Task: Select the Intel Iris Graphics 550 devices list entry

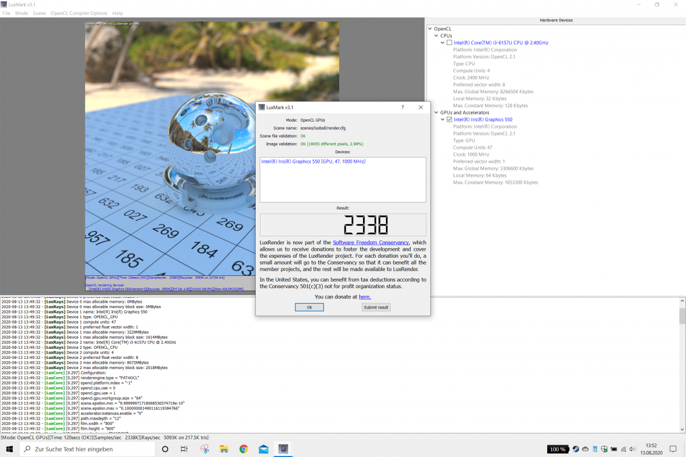Action: point(313,161)
